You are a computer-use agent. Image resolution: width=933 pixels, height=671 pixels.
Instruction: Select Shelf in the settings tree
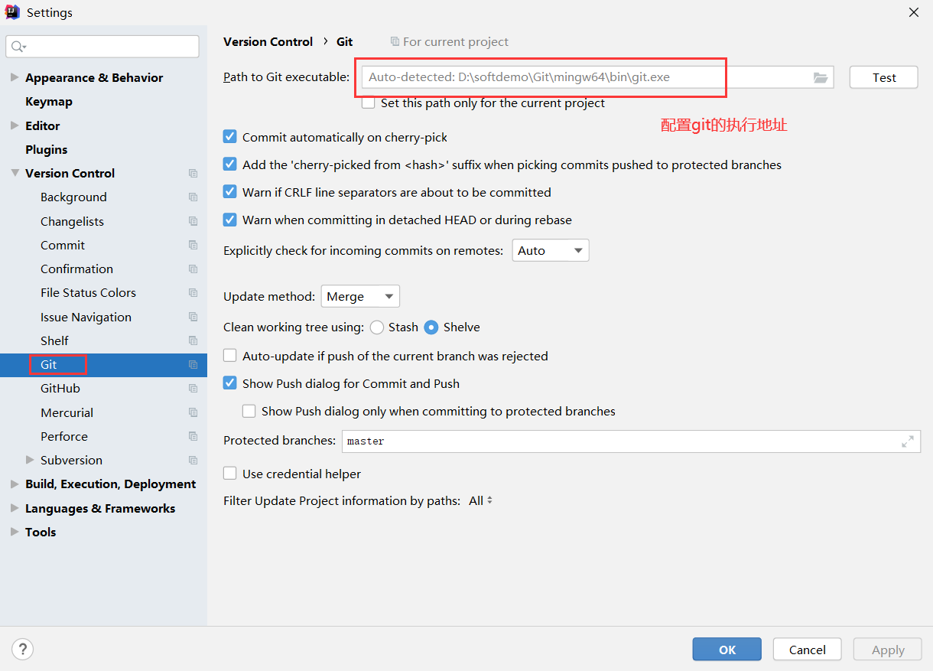coord(54,340)
